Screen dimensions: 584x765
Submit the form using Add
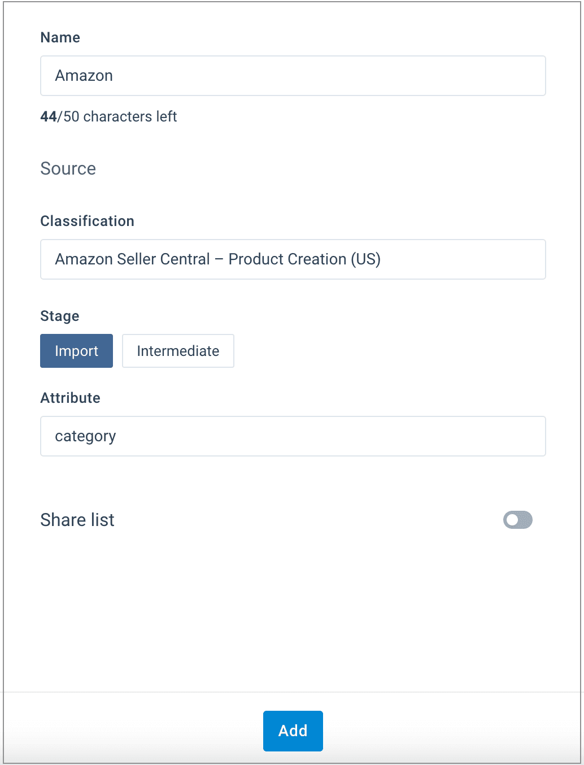[x=293, y=731]
